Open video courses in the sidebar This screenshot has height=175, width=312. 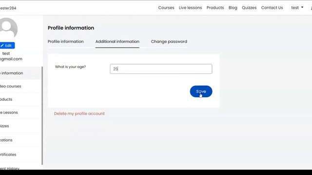click(x=10, y=87)
